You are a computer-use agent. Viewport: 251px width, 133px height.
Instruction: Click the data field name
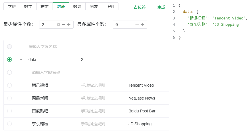[32, 59]
